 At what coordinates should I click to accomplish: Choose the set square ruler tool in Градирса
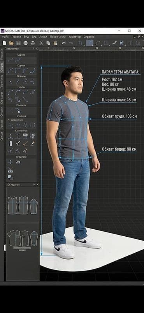pyautogui.click(x=18, y=162)
